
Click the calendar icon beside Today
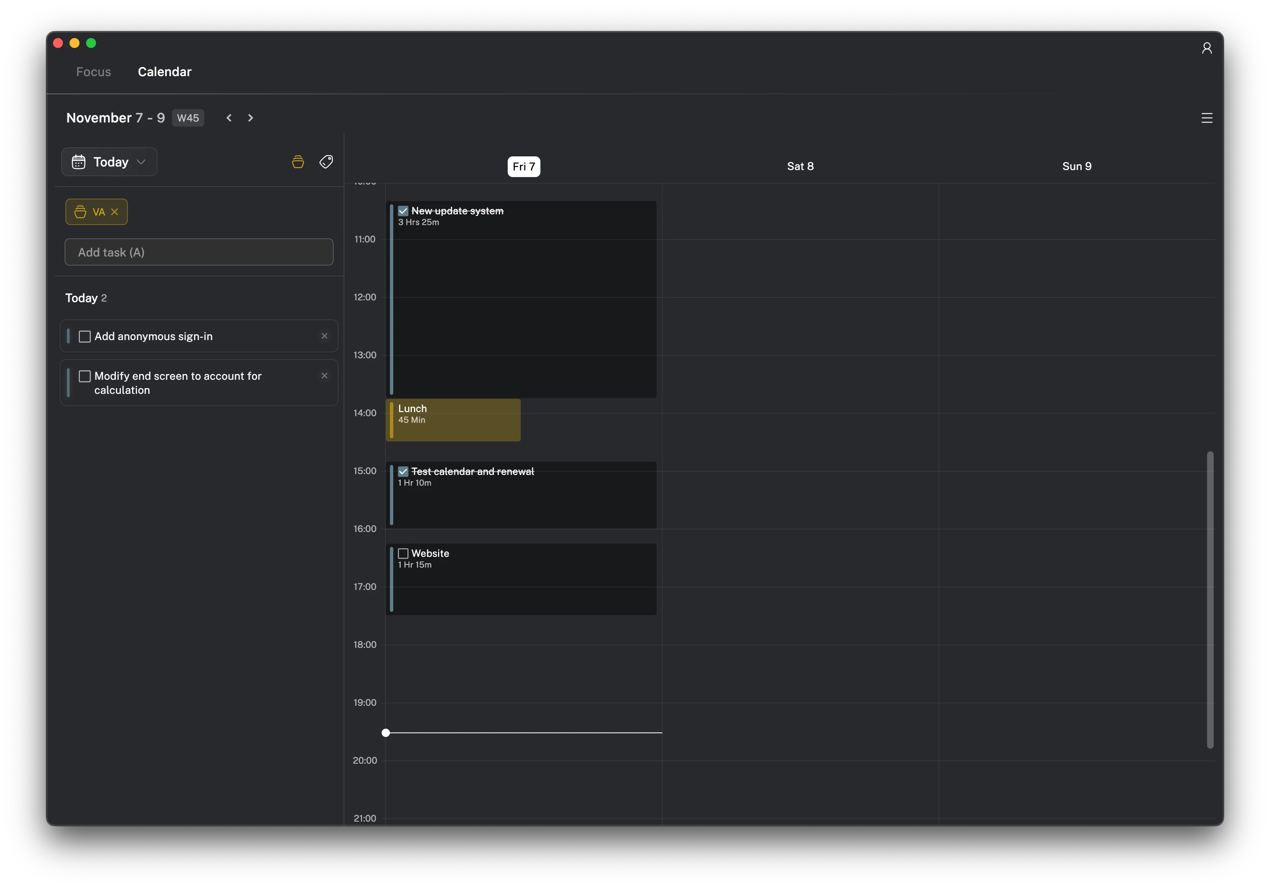point(79,162)
